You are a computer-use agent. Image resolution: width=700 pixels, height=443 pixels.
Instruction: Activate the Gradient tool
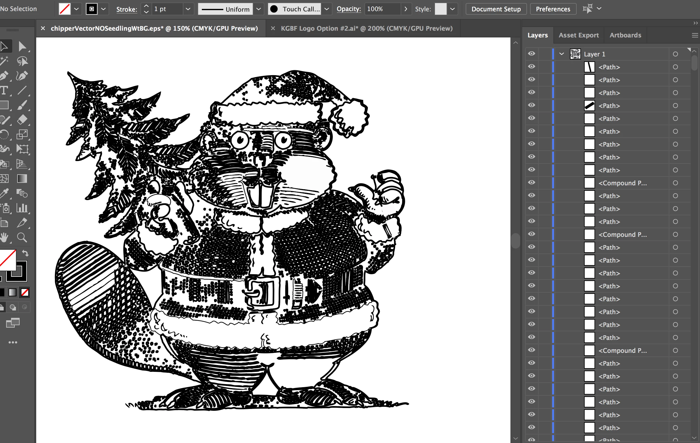click(22, 179)
